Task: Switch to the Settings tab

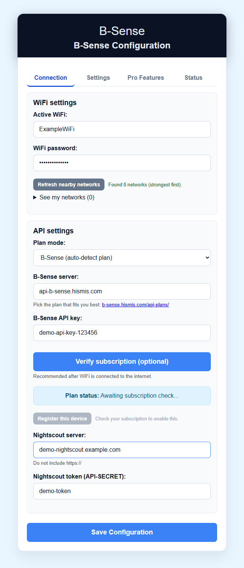Action: point(98,78)
